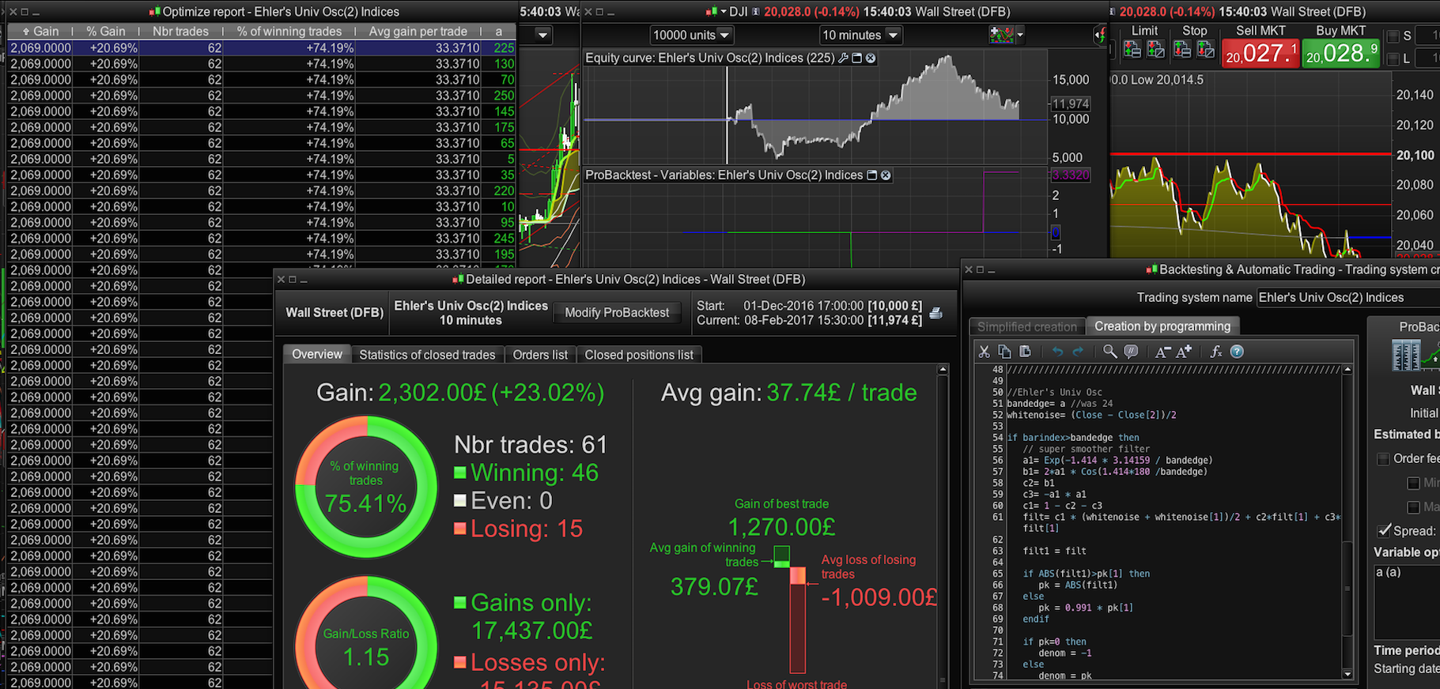Select Creation by programming tab
1440x689 pixels.
1162,326
